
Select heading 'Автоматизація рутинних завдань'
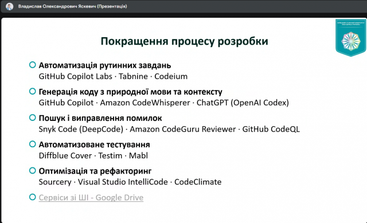coord(105,65)
